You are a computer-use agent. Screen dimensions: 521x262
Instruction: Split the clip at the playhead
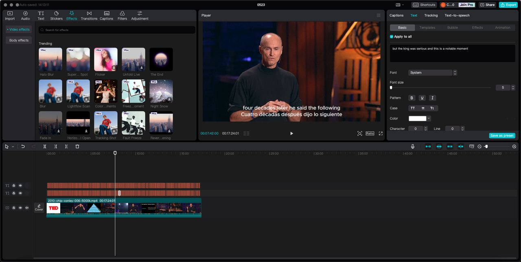[x=45, y=146]
